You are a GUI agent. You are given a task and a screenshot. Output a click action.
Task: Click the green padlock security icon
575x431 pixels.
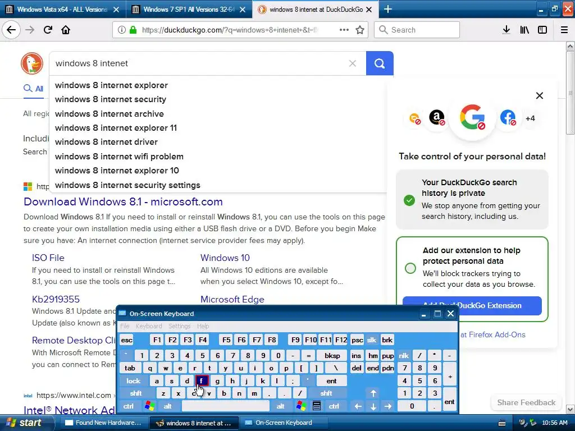click(133, 30)
